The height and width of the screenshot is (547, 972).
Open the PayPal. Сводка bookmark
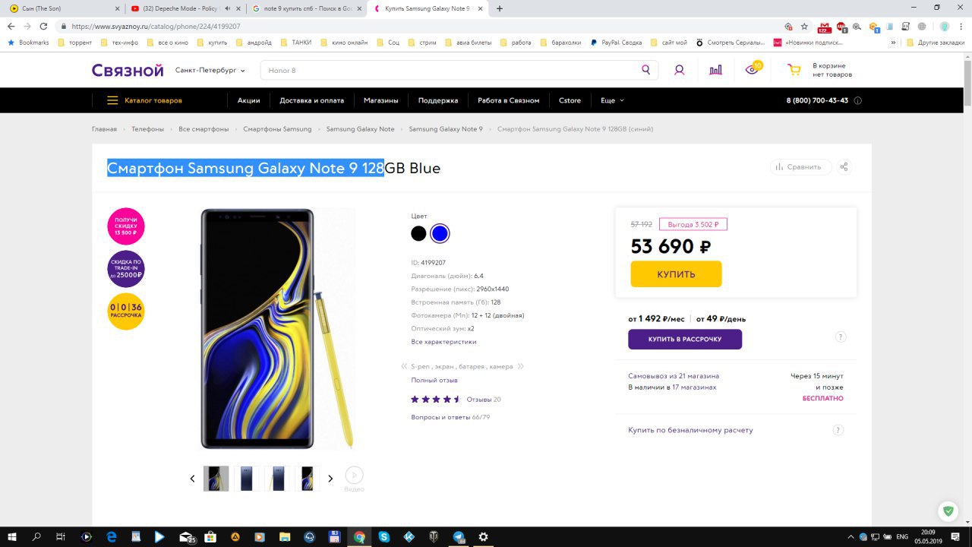tap(616, 43)
